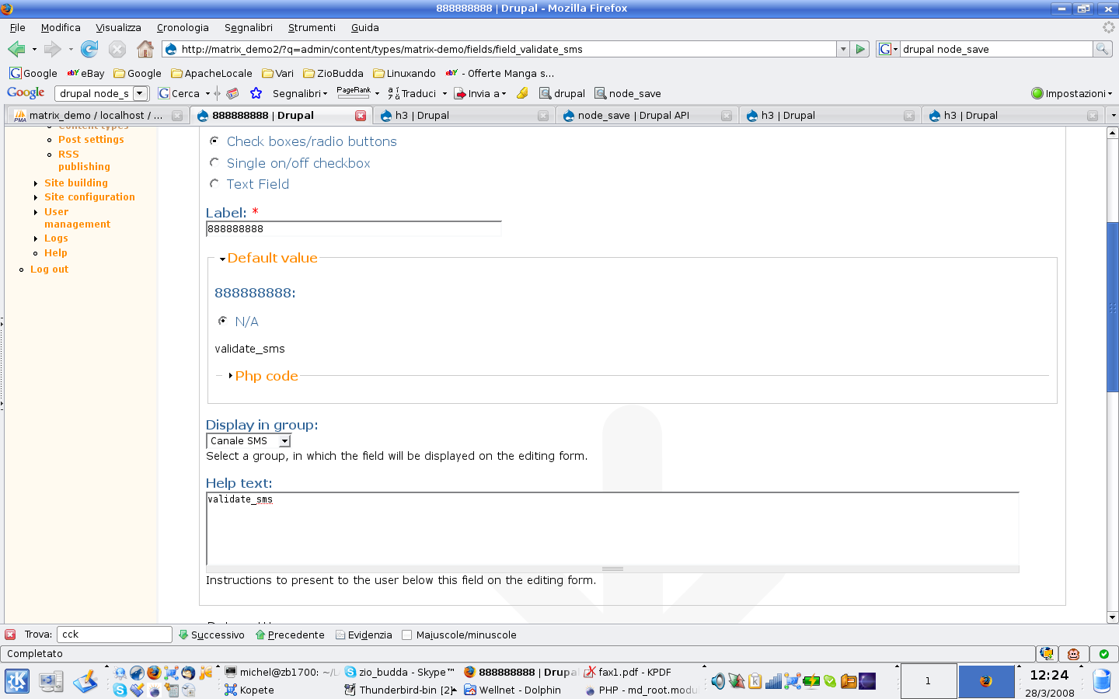Click the search magnifier icon
The height and width of the screenshot is (699, 1119).
[x=1102, y=49]
